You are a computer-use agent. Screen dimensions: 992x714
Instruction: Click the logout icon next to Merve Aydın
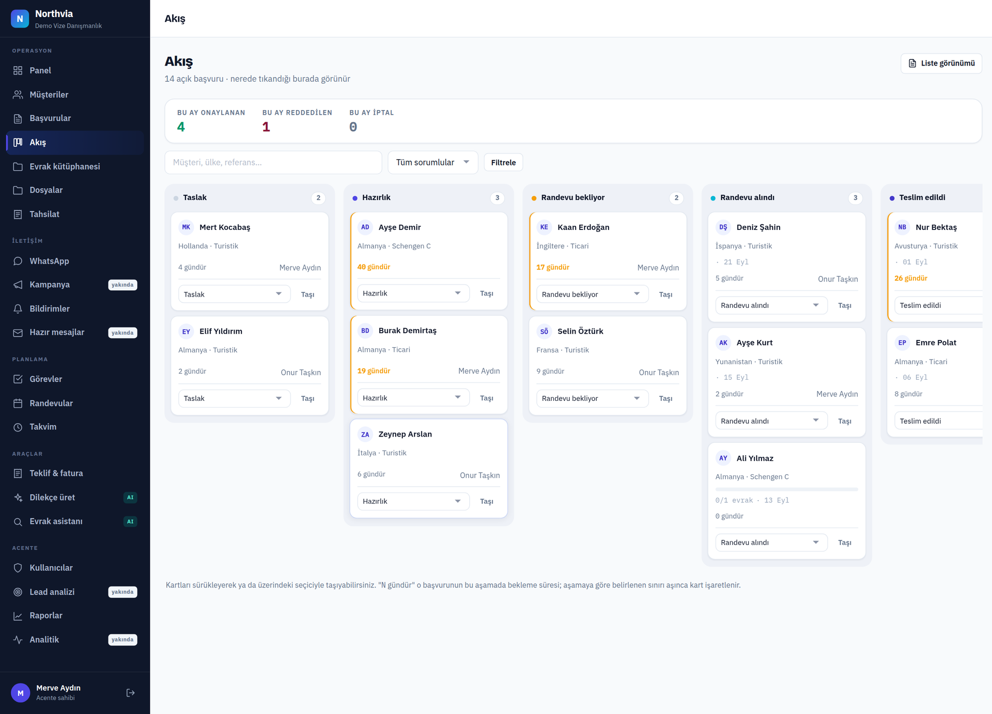tap(131, 693)
